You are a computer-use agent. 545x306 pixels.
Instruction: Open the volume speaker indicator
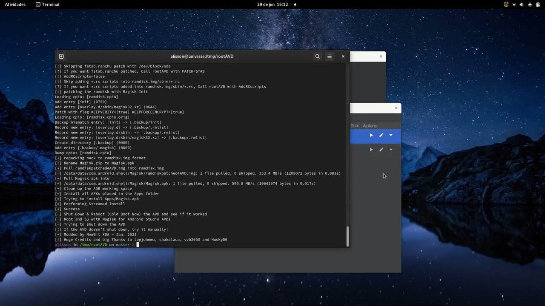(522, 4)
